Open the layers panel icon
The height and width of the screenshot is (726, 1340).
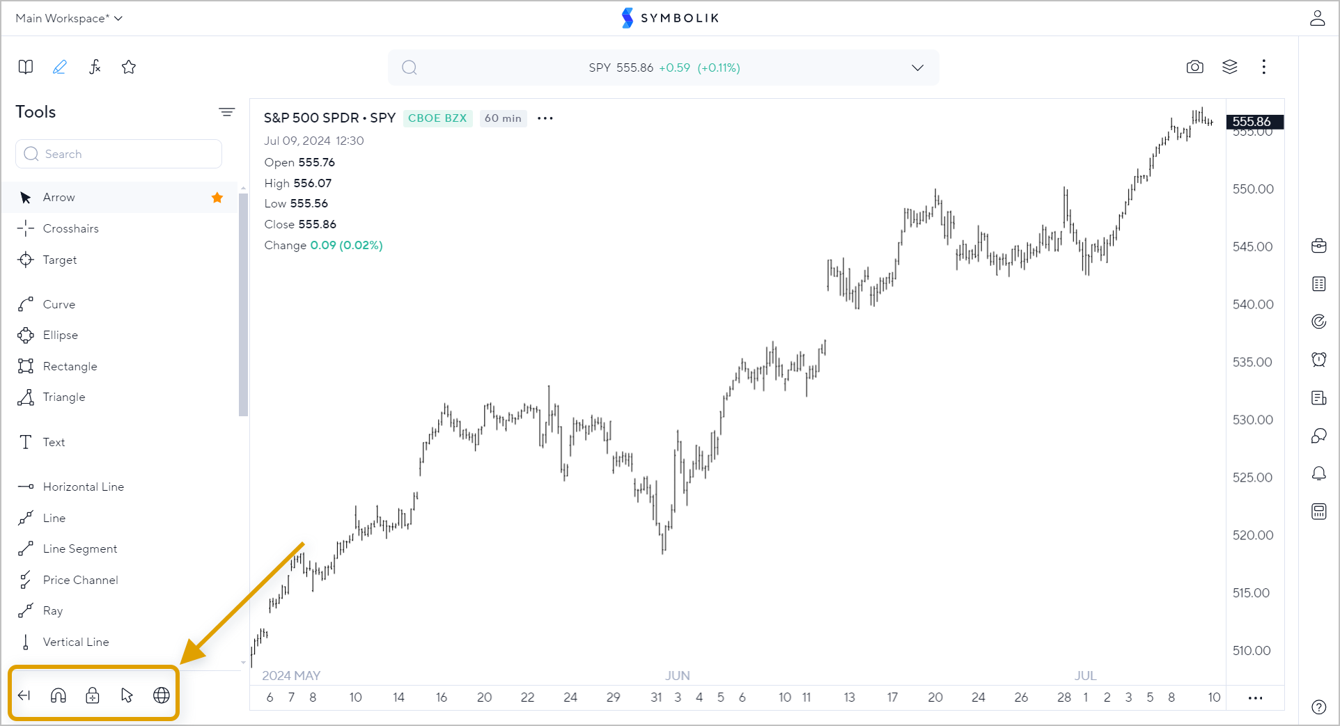1230,67
